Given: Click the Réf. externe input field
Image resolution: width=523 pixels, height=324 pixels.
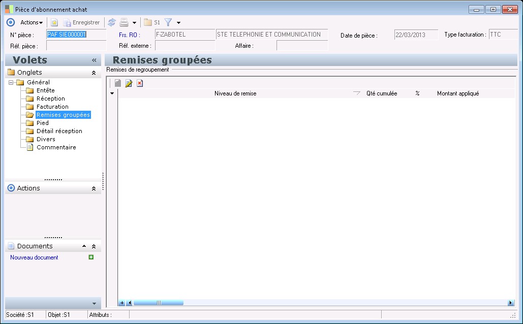Looking at the screenshot, I should coord(185,46).
